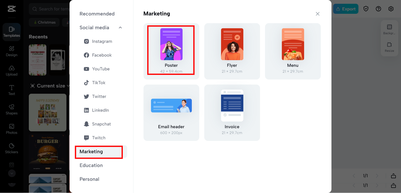The height and width of the screenshot is (193, 401).
Task: Expand the sidebar's down-arrow more button
Action: 12,173
